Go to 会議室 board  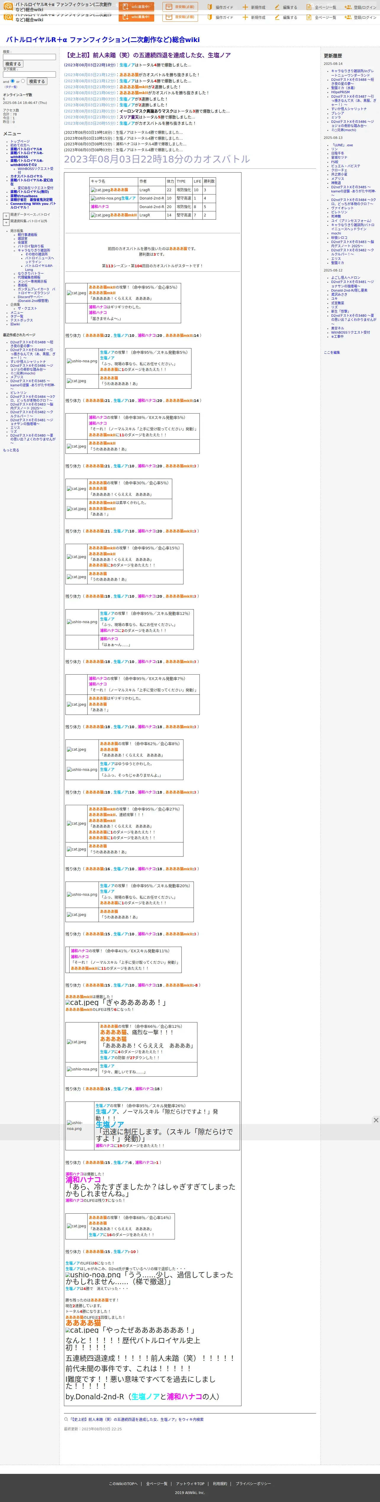tap(22, 242)
